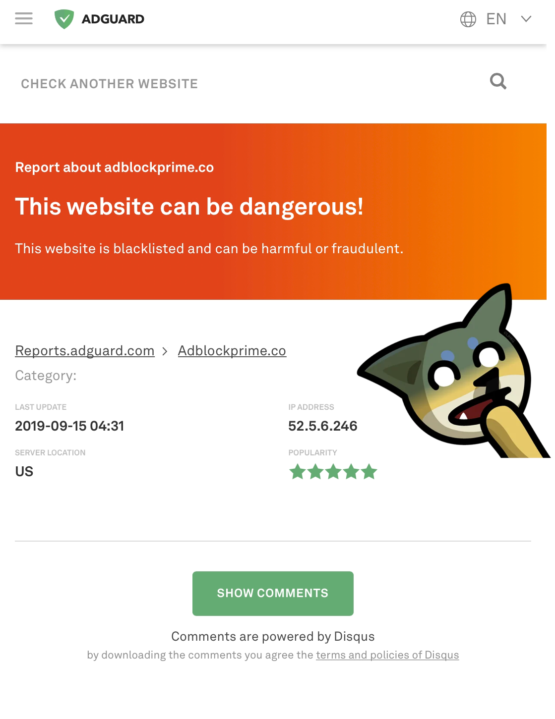The image size is (555, 719).
Task: Click the ADGUARD brand text
Action: tap(113, 19)
